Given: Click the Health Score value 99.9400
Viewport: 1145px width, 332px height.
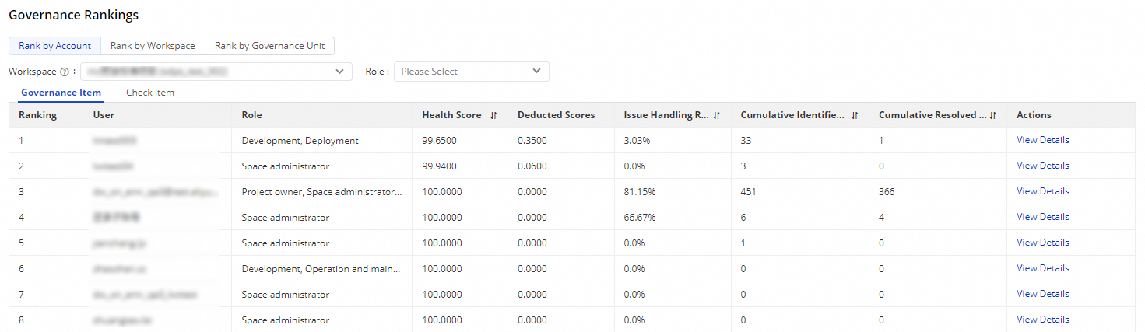Looking at the screenshot, I should coord(439,166).
